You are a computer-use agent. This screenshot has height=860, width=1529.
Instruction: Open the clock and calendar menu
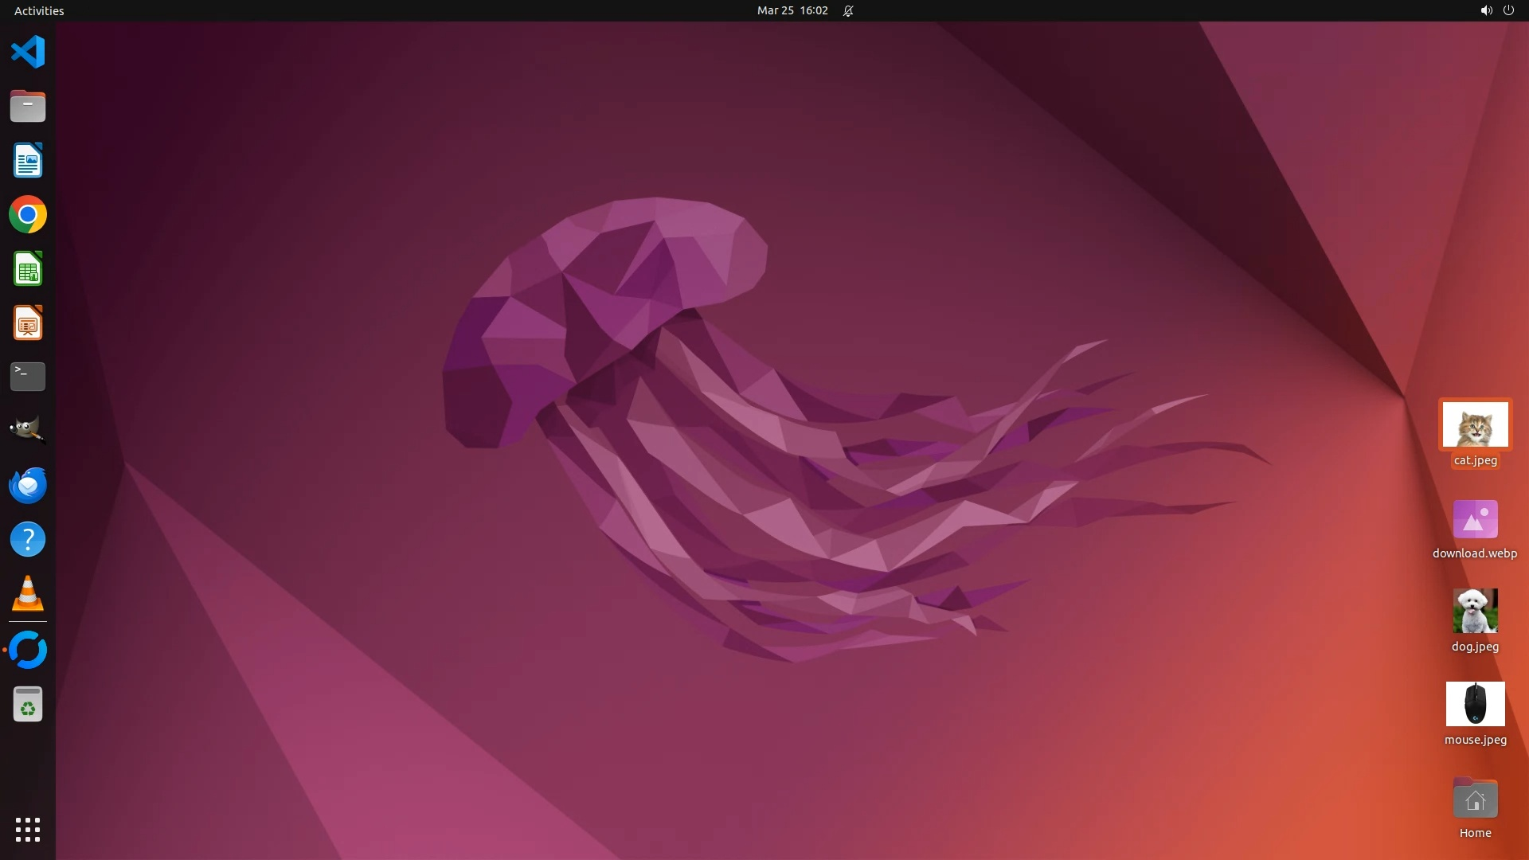[792, 10]
